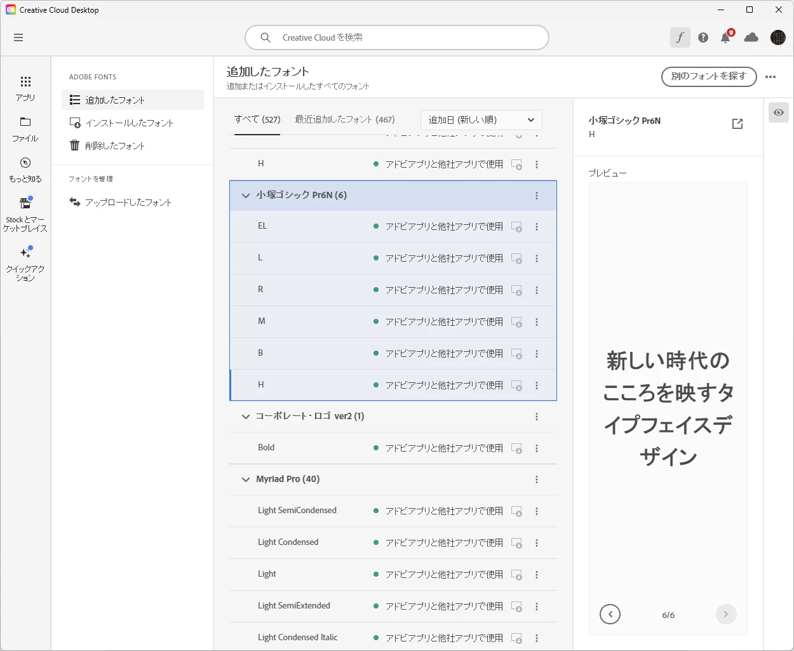Install 小塚ゴシック Pr6N R font icon

(x=517, y=290)
